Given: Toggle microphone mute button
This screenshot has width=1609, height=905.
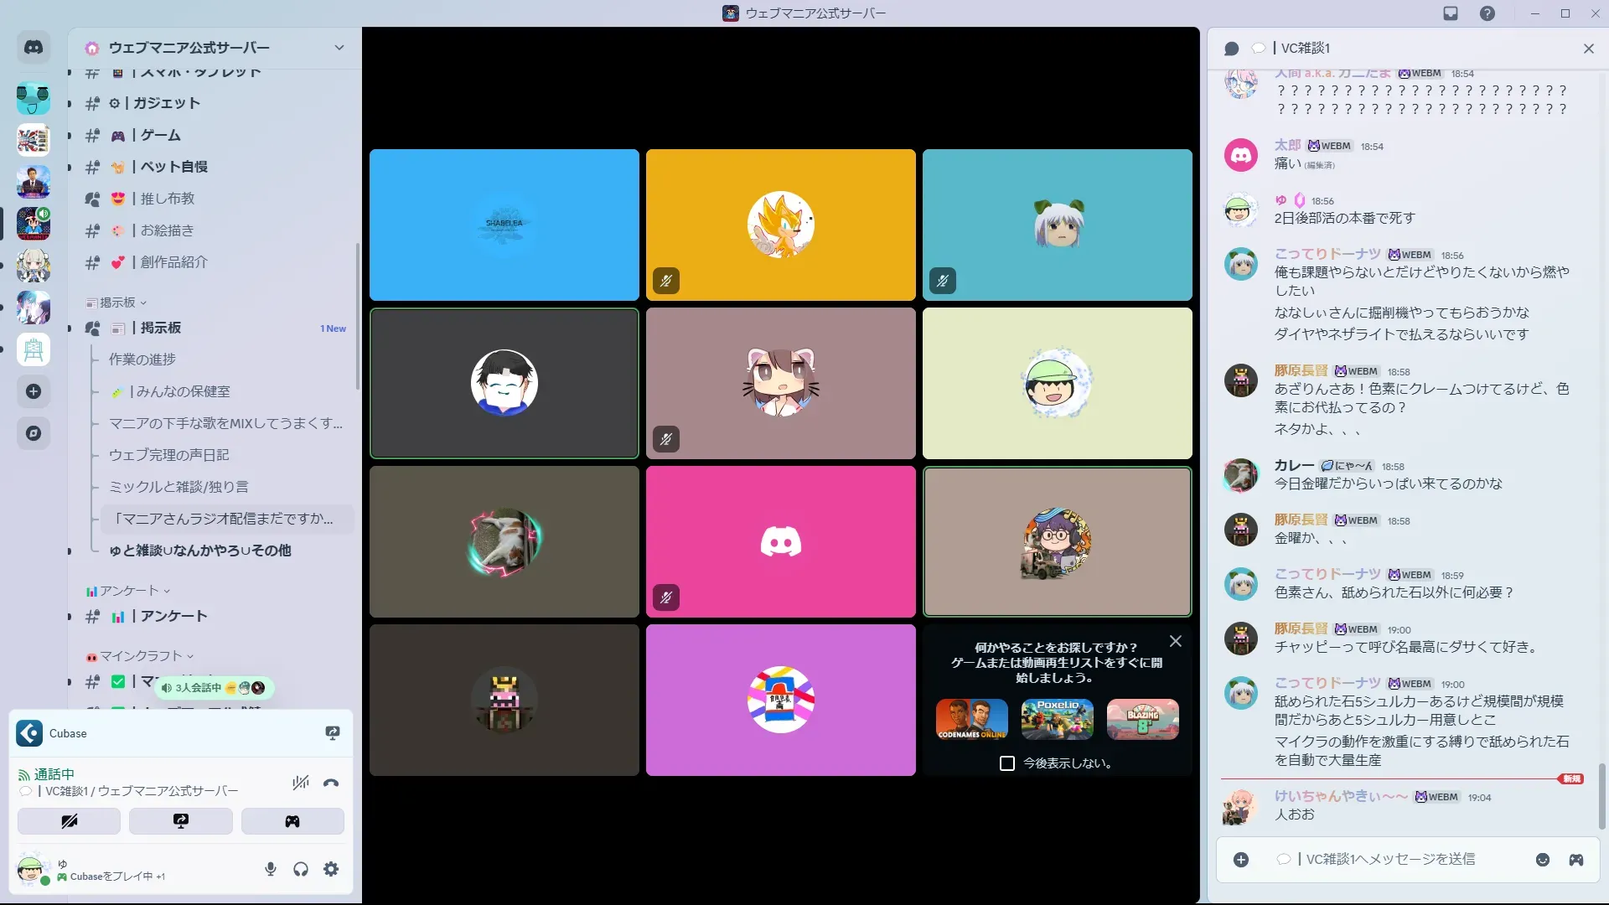Looking at the screenshot, I should 270,869.
